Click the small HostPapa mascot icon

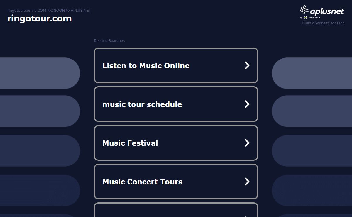(x=305, y=18)
